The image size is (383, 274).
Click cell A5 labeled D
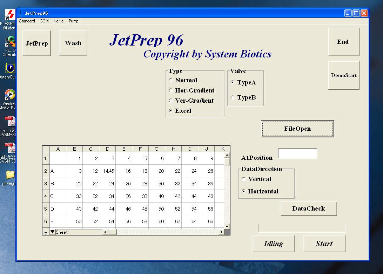click(x=58, y=208)
